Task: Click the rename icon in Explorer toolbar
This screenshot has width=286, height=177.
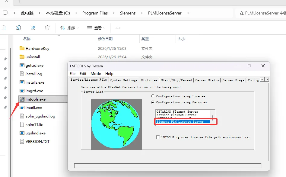Action: pos(18,28)
